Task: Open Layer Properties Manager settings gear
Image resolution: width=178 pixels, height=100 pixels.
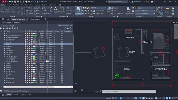Action: point(70,28)
